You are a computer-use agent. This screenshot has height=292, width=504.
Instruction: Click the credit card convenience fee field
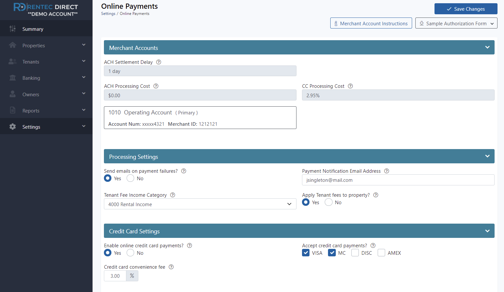[x=115, y=275]
